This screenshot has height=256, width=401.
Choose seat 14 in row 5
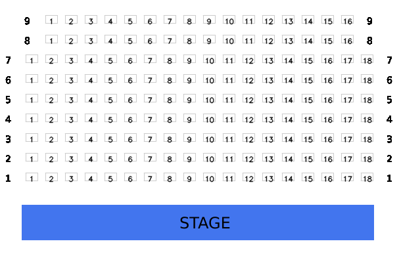288,98
